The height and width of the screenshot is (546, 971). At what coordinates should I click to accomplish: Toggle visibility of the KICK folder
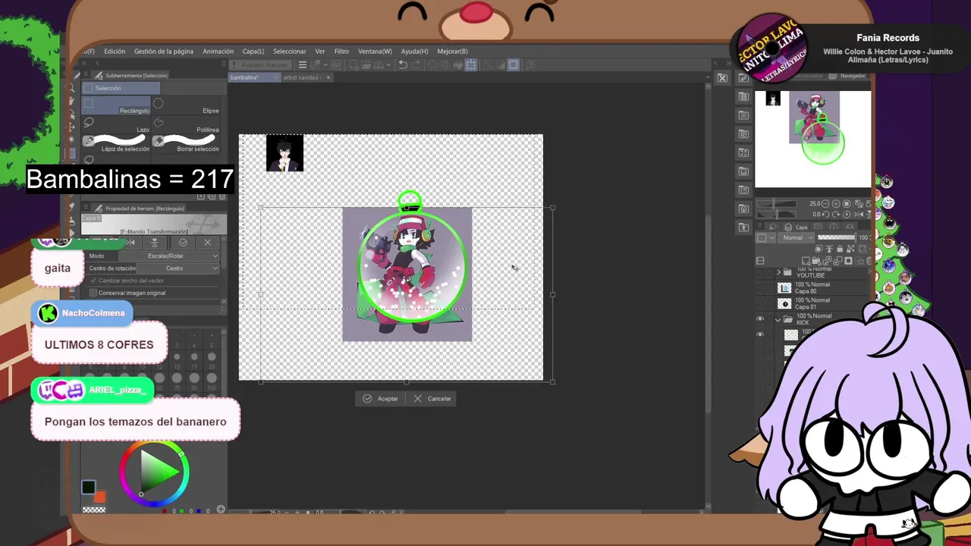[x=760, y=319]
